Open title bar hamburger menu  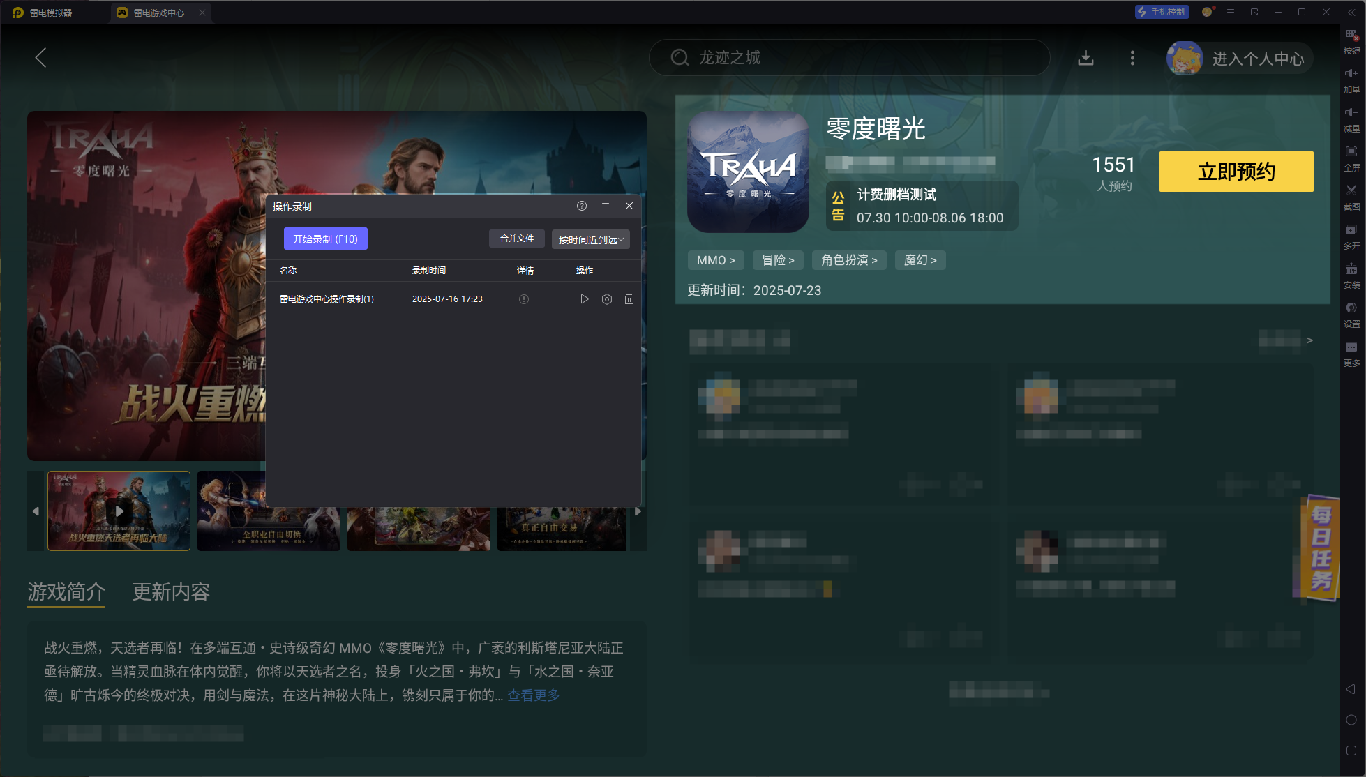1231,12
